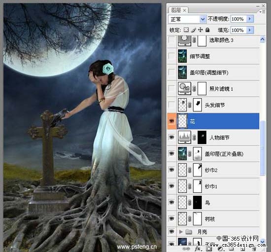The width and height of the screenshot is (271, 252).
Task: Switch to the 图层 panel tab
Action: 178,10
